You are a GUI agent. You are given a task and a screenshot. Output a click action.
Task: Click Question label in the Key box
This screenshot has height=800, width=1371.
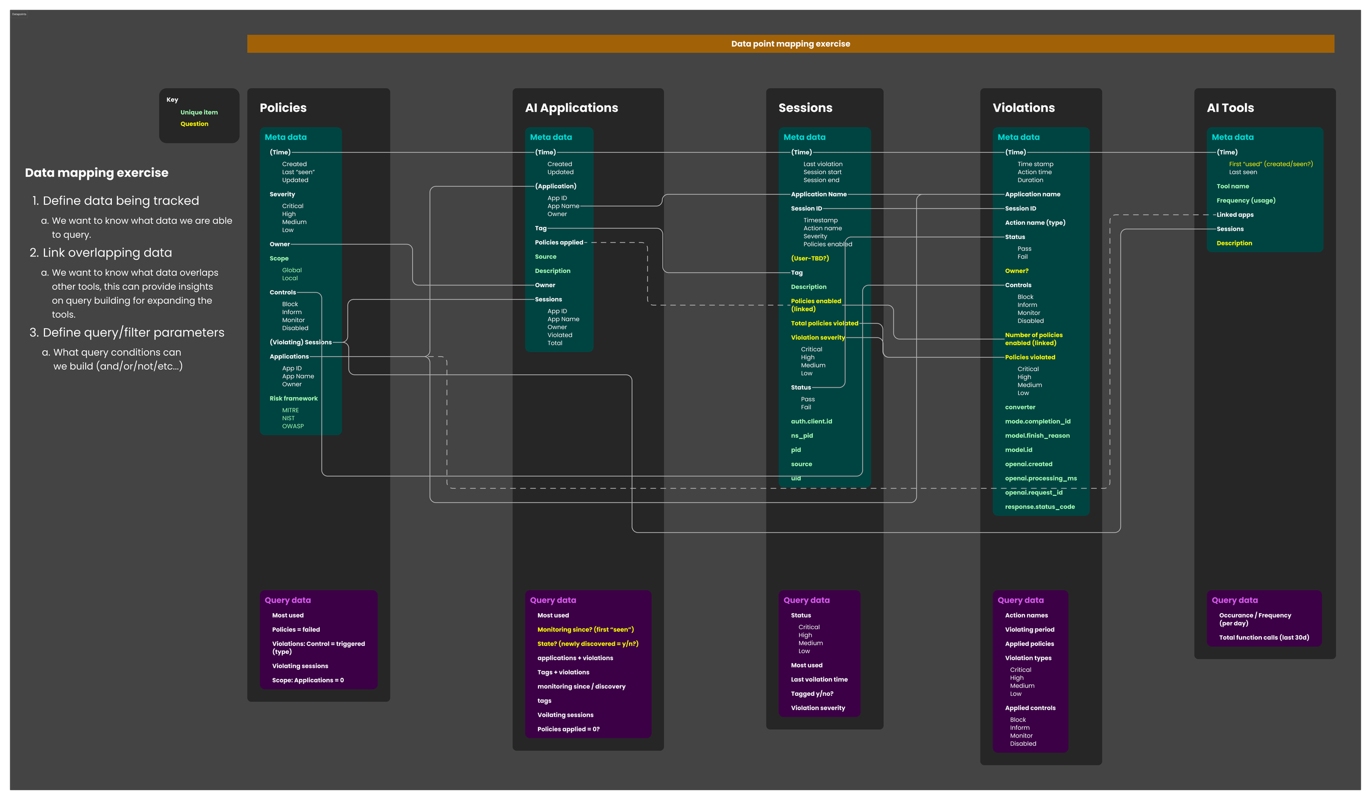(x=194, y=124)
